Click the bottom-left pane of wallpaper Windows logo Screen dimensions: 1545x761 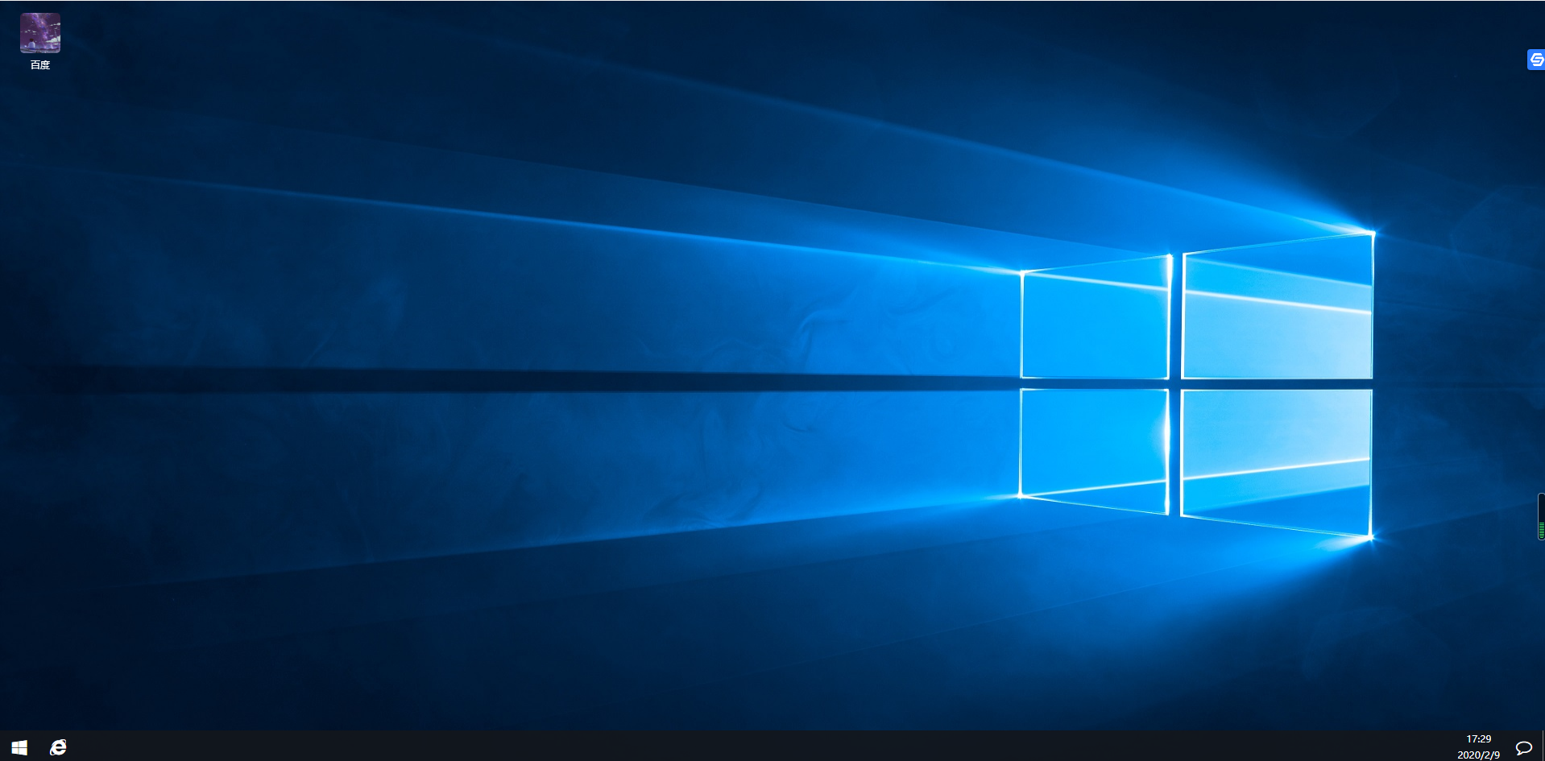click(x=1094, y=447)
